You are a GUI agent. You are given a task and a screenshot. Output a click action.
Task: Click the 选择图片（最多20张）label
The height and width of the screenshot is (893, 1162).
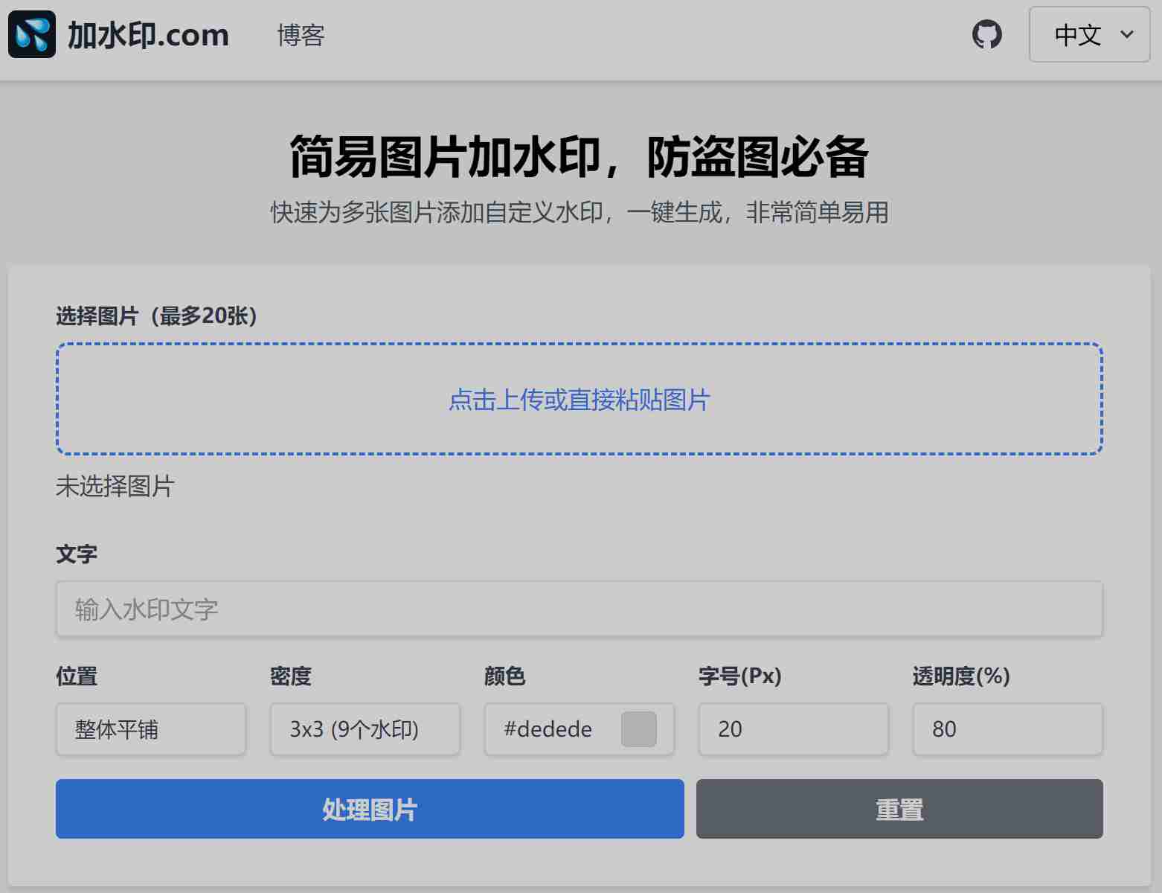click(157, 316)
